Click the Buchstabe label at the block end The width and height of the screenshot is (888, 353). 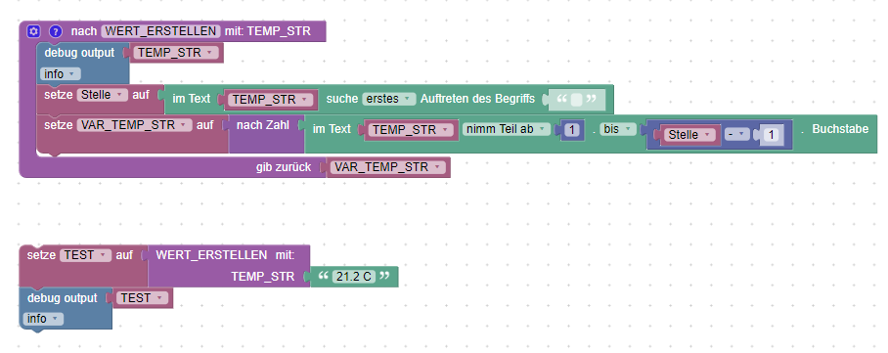click(840, 129)
